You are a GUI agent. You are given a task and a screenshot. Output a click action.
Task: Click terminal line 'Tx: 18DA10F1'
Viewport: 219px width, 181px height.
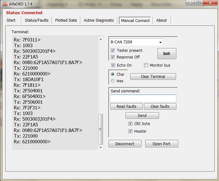[29, 80]
